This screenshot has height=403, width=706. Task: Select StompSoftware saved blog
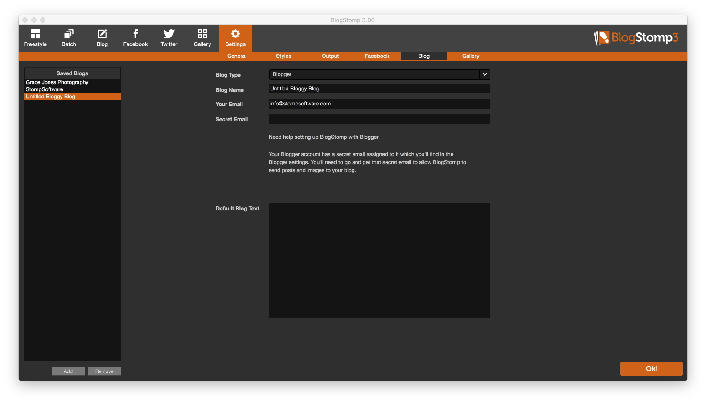point(73,89)
